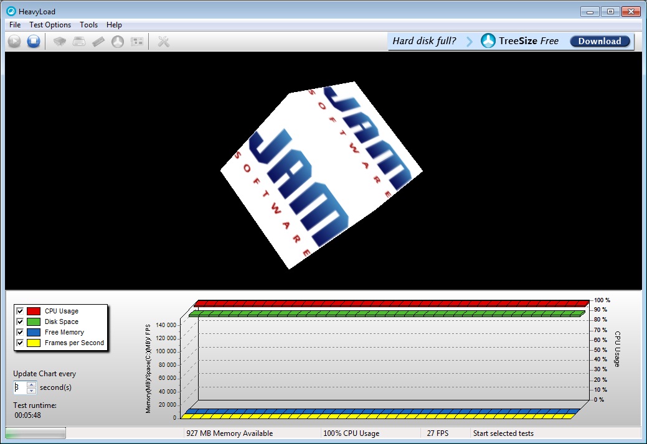Open the Tools menu

point(88,25)
